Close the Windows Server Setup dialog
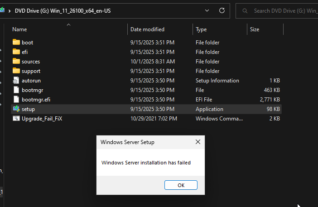 (198, 142)
